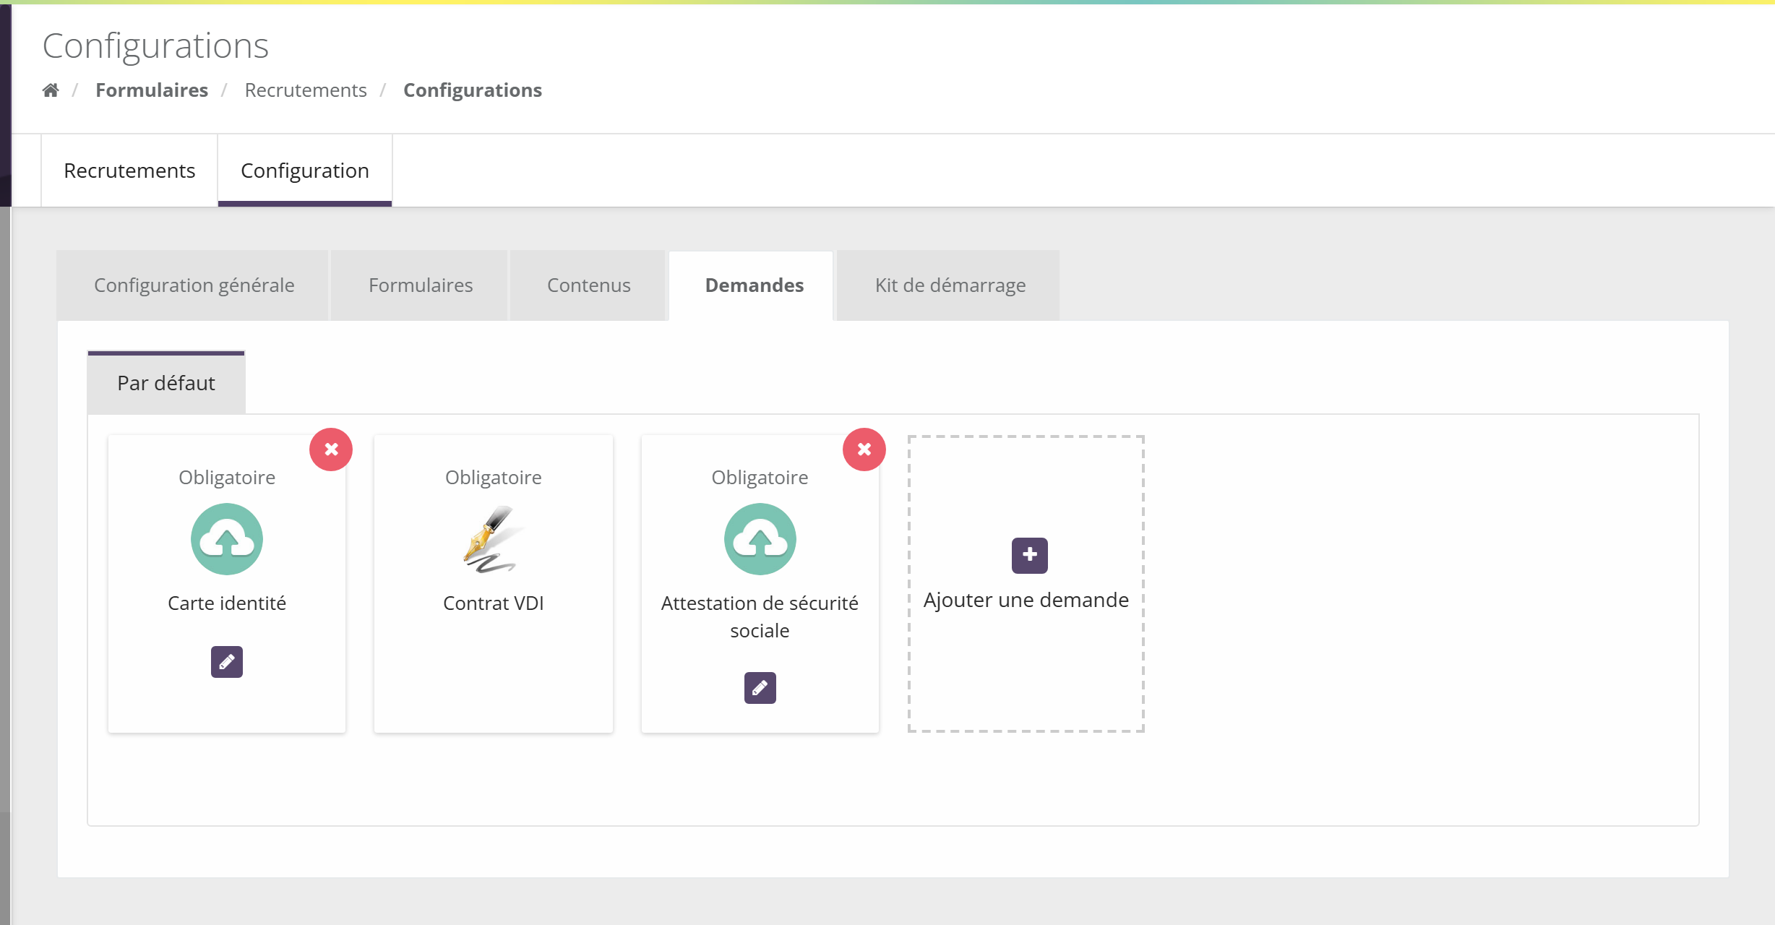
Task: Click Obligatoire label on Attestation card
Action: 760,478
